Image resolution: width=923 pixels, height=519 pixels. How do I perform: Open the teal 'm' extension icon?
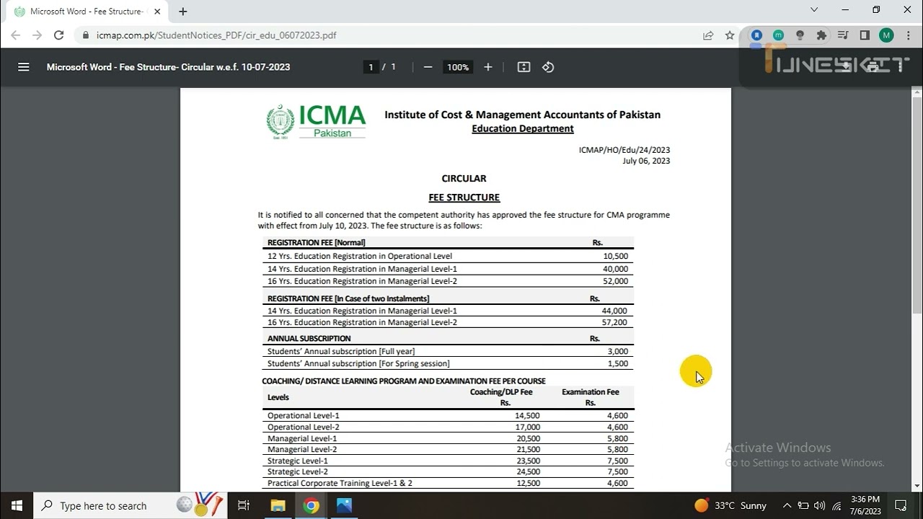[x=778, y=35]
